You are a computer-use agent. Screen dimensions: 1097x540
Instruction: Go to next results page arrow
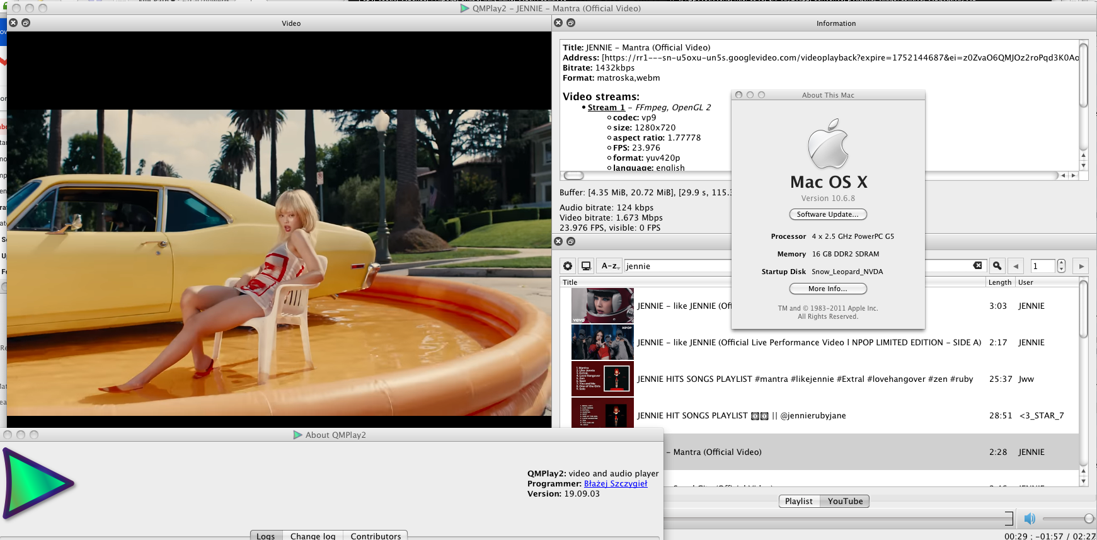pos(1081,266)
